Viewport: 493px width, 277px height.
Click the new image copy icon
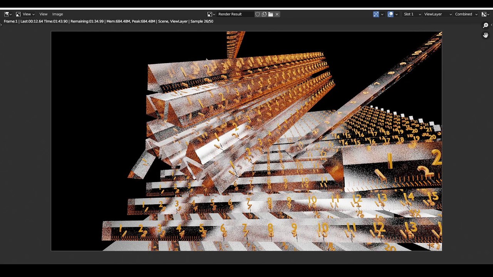264,14
